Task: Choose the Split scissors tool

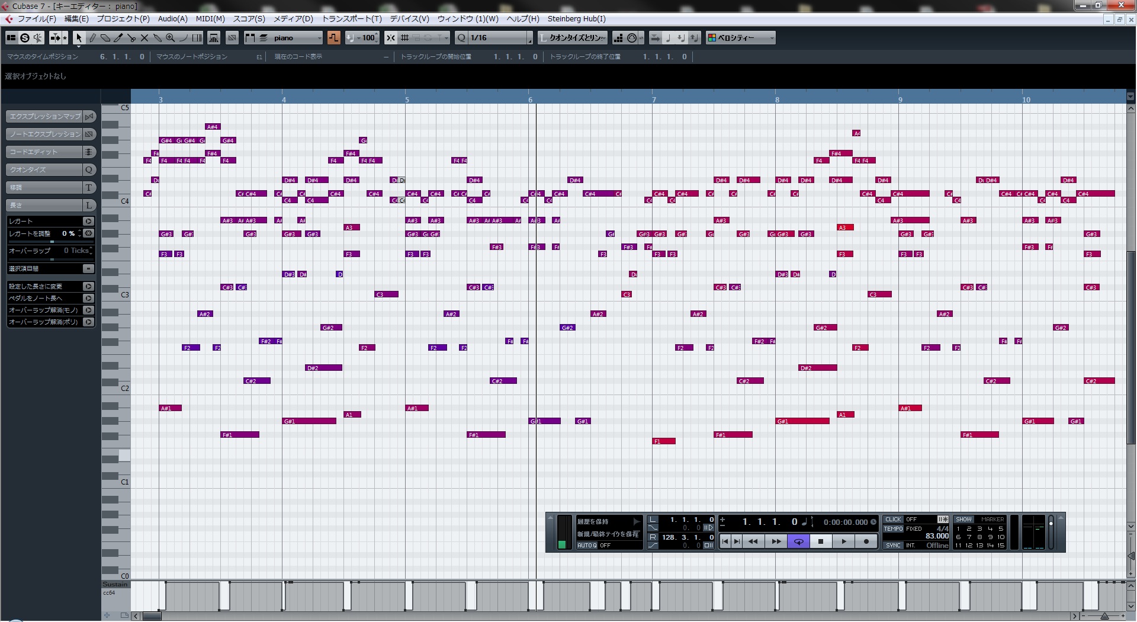Action: (131, 38)
